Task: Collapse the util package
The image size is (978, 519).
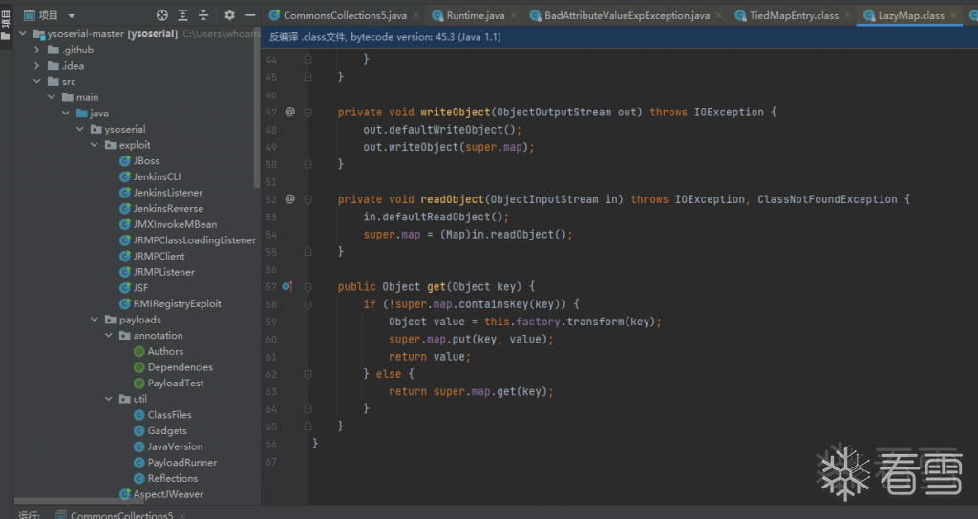Action: (109, 399)
